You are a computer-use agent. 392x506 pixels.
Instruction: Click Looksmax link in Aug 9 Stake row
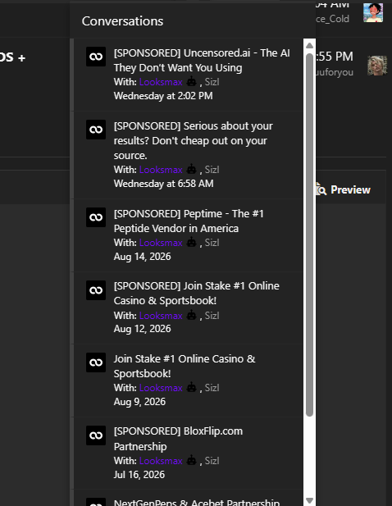[x=161, y=388]
